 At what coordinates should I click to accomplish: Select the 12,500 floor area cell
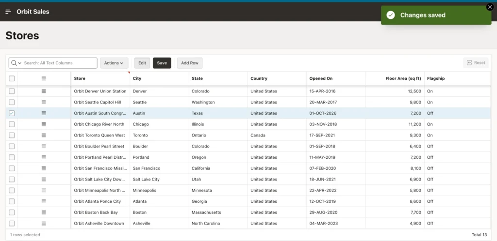[395, 91]
